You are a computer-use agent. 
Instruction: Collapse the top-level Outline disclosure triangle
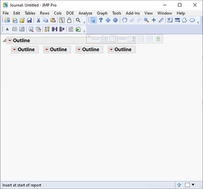[x=5, y=41]
